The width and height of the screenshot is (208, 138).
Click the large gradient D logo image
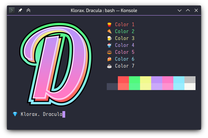click(56, 64)
